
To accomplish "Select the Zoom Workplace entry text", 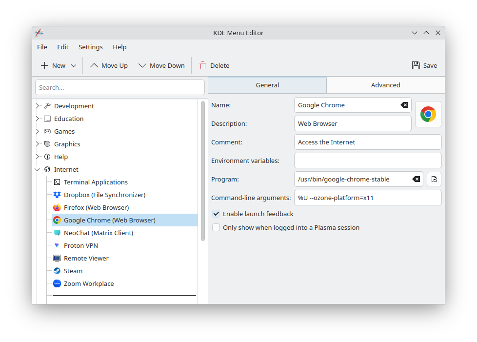I will (x=89, y=283).
